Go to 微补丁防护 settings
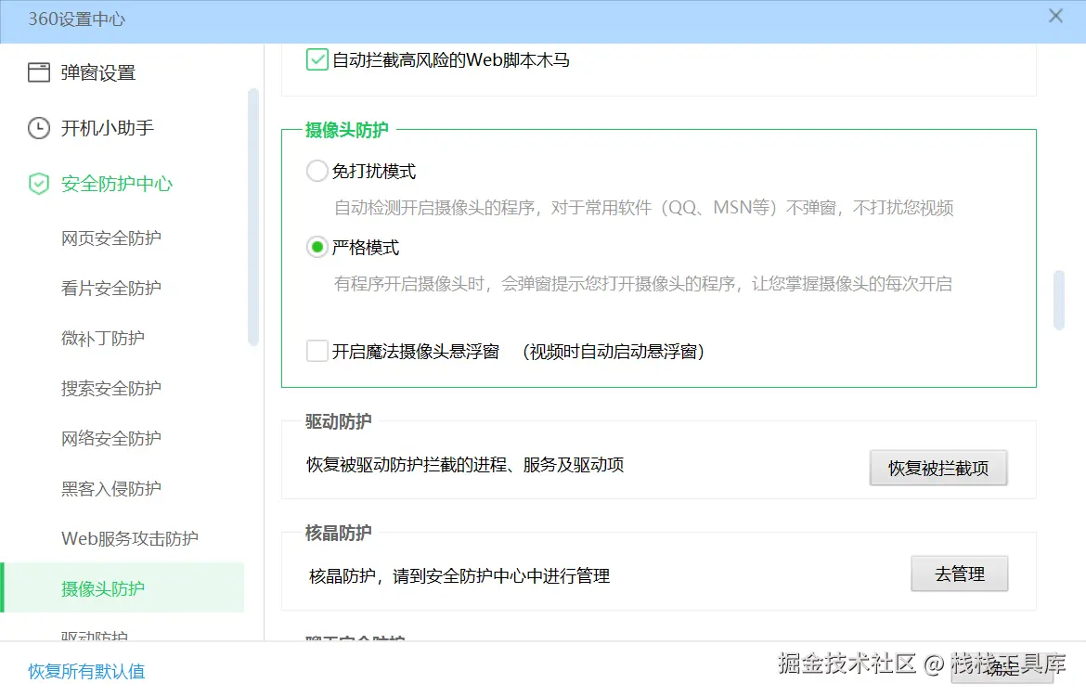 103,338
